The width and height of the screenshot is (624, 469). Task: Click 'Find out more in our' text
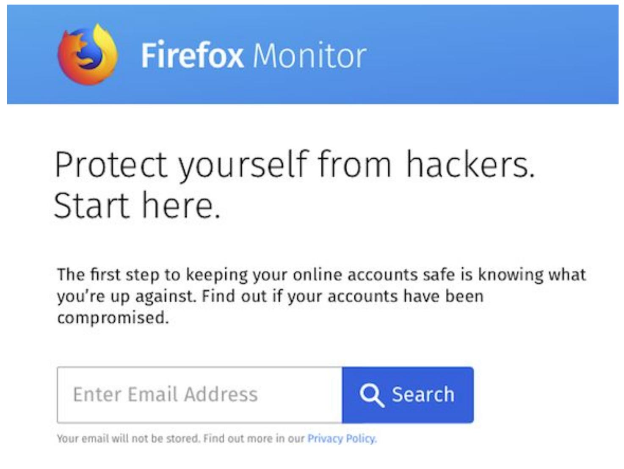point(254,439)
